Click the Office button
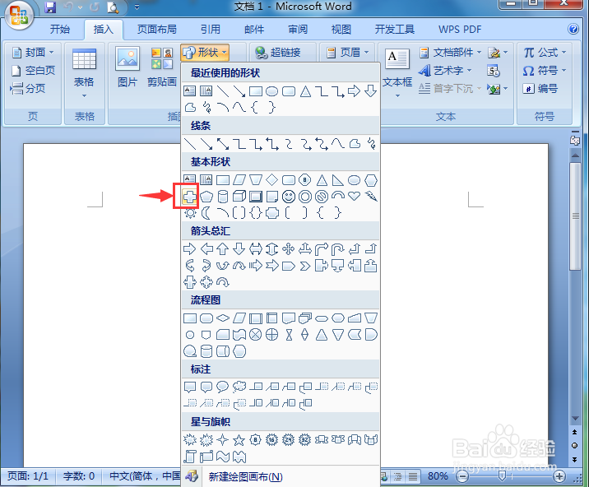Image resolution: width=589 pixels, height=487 pixels. tap(19, 16)
